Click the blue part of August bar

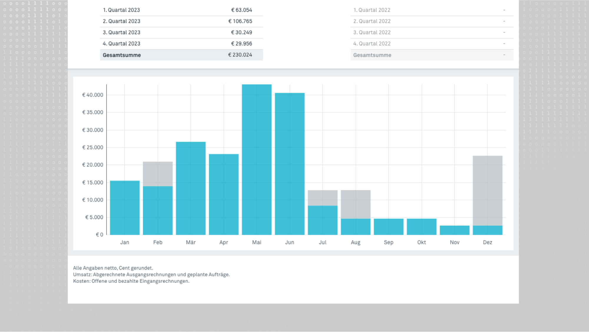tap(356, 227)
